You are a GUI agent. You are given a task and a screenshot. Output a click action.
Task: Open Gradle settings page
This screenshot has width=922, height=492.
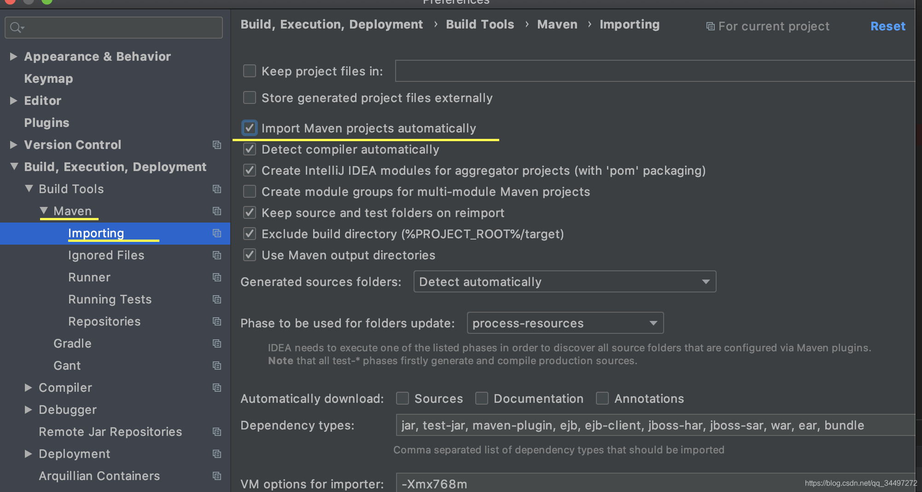[x=72, y=343]
